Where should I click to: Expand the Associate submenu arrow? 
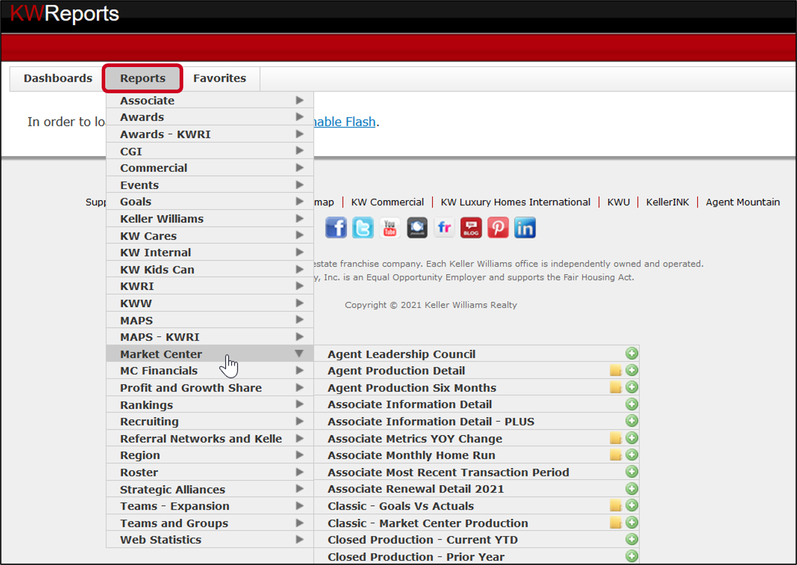tap(300, 100)
